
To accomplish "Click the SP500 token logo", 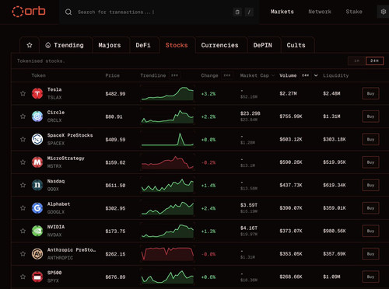I will pos(37,277).
